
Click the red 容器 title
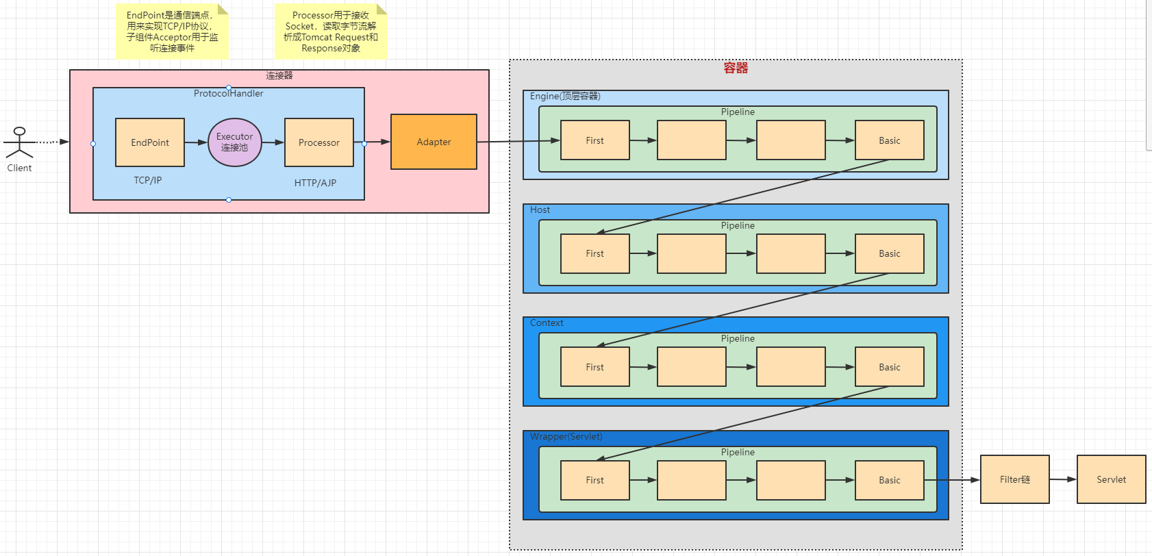click(x=736, y=68)
